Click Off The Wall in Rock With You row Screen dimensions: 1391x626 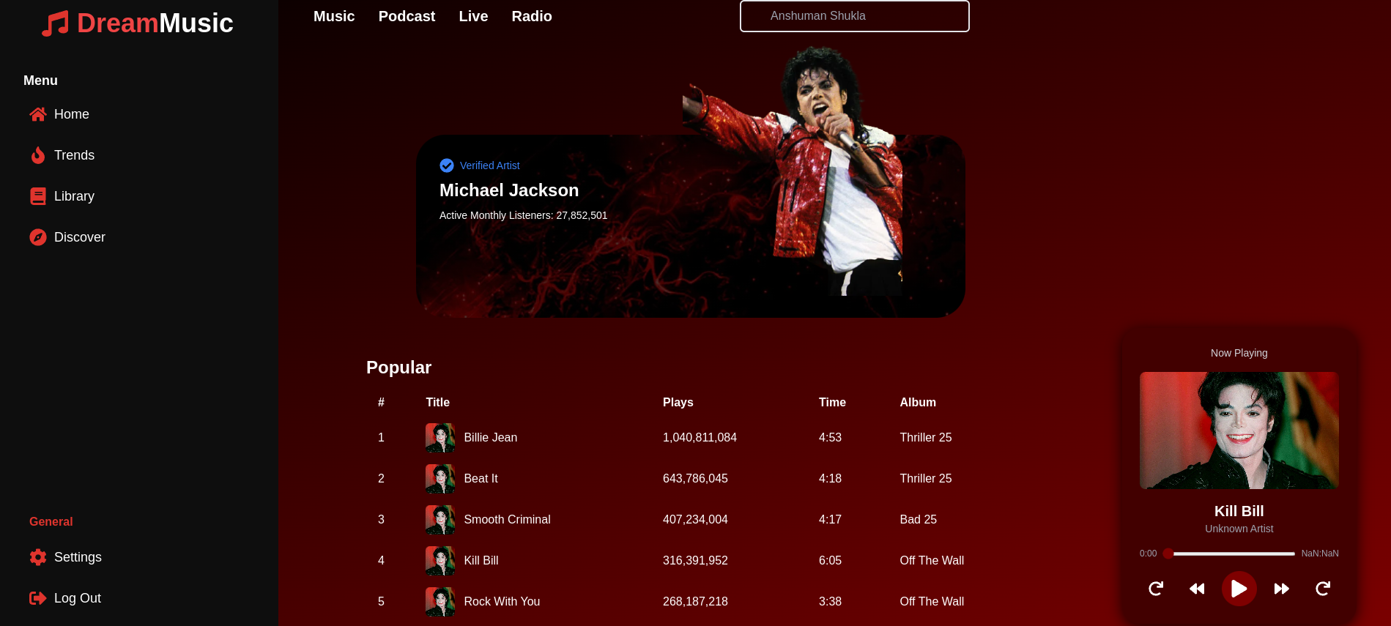coord(932,602)
